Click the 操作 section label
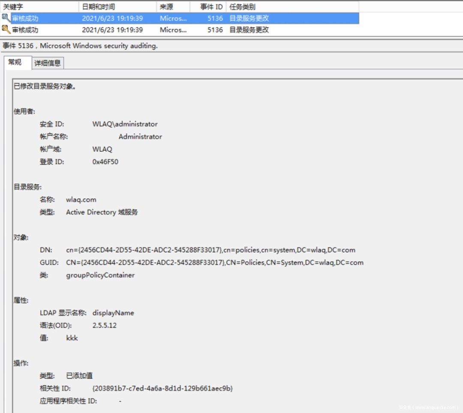463x413 pixels. click(x=21, y=363)
